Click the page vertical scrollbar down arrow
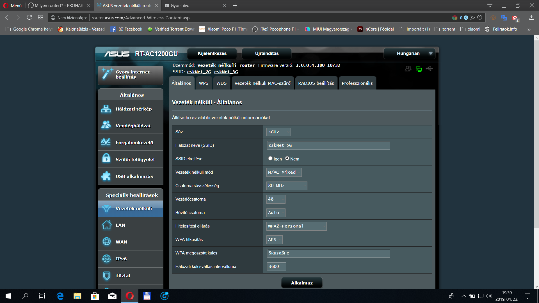The width and height of the screenshot is (539, 303). pyautogui.click(x=536, y=287)
